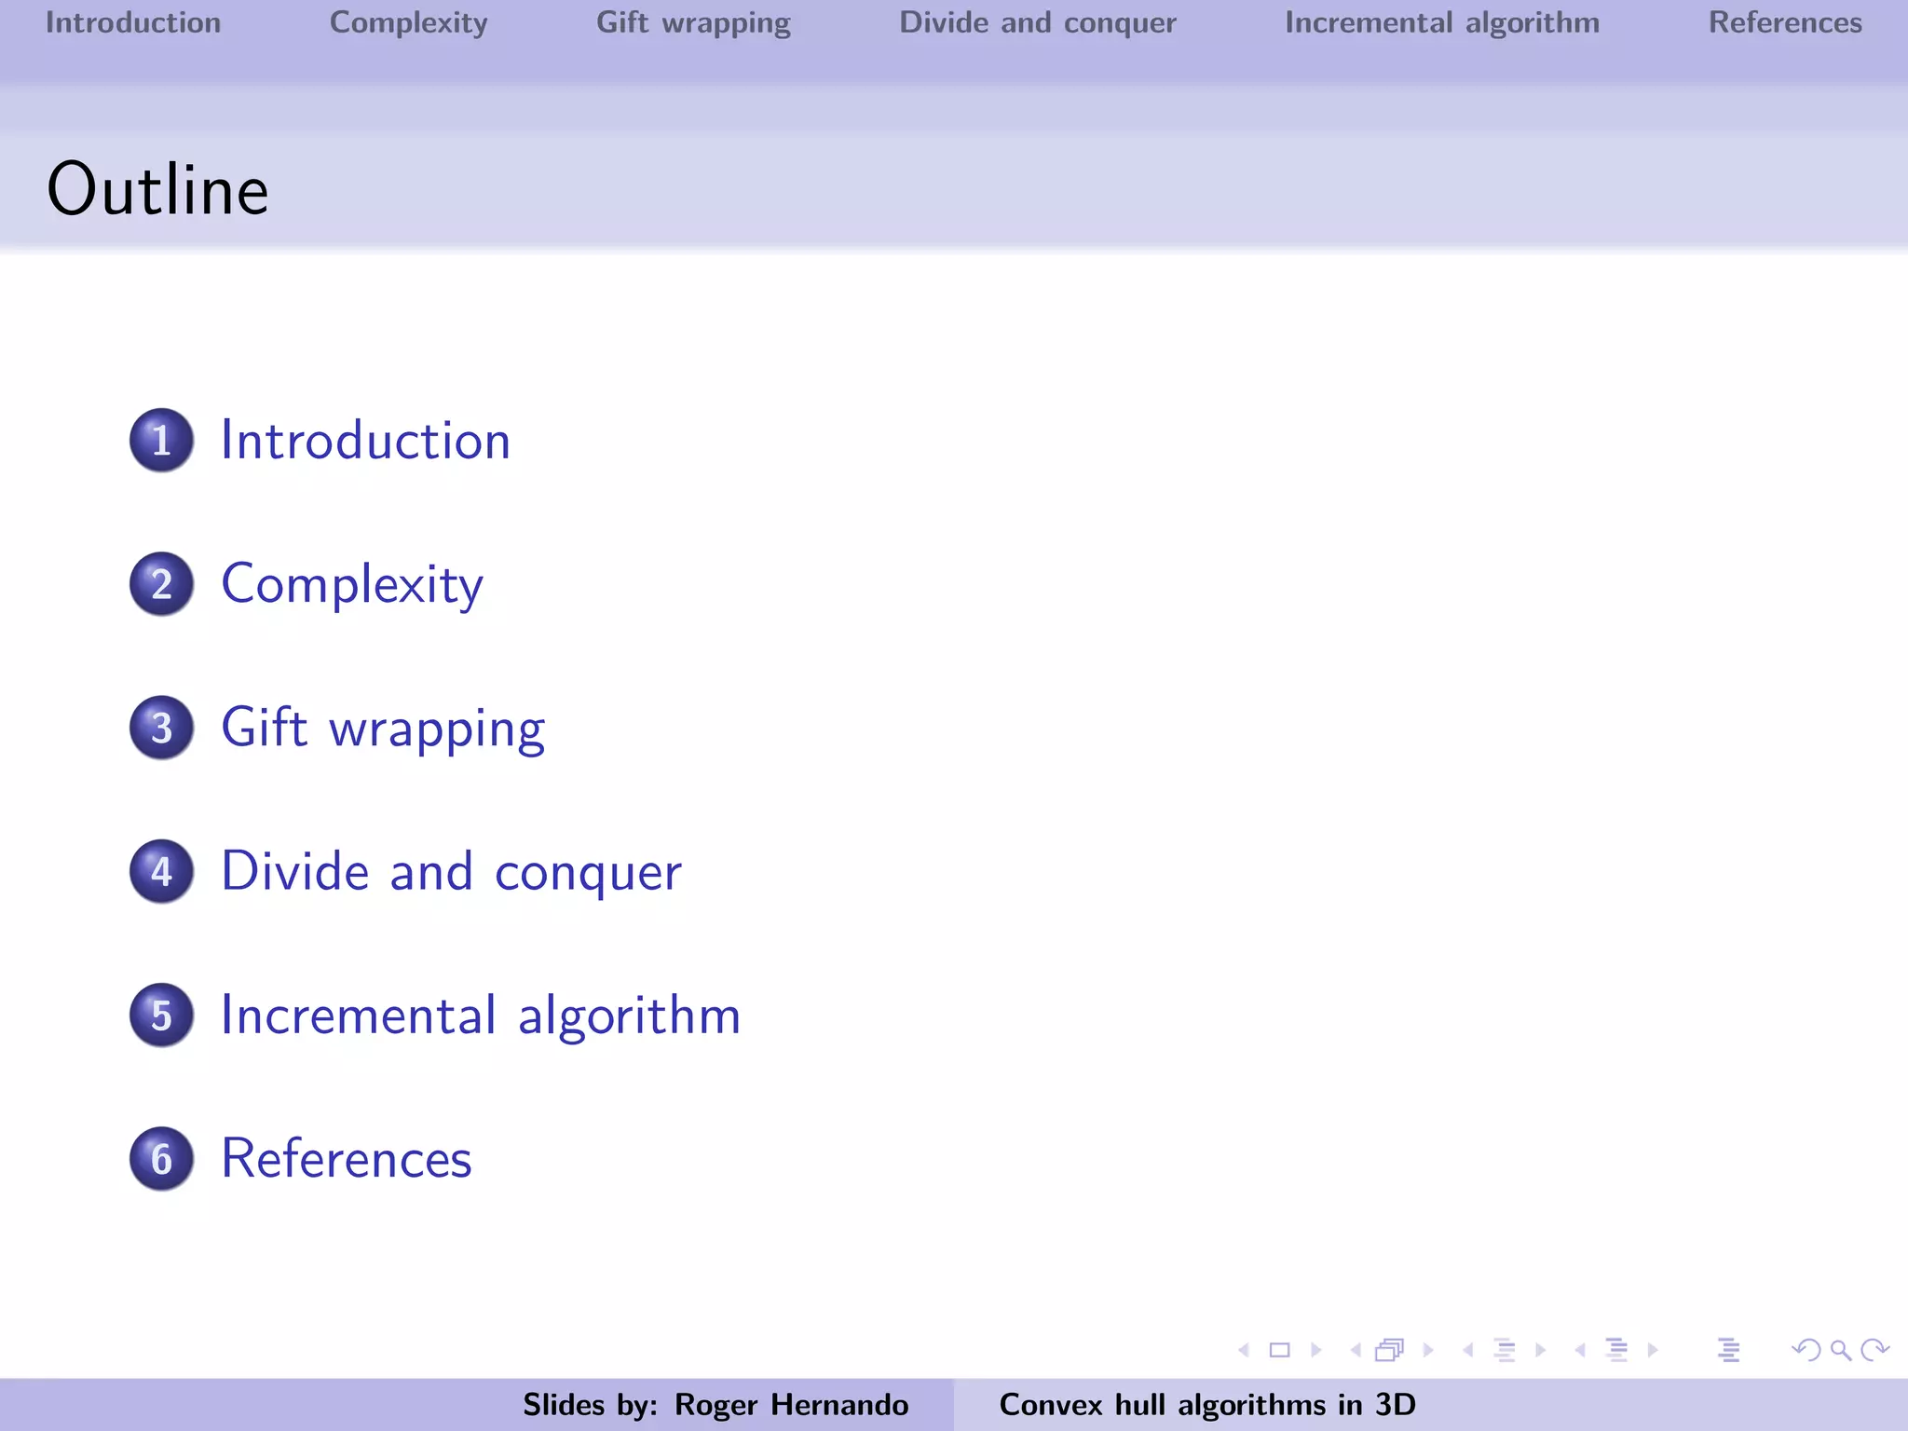Image resolution: width=1908 pixels, height=1431 pixels.
Task: Click 'Convex hull algorithms in 3D' footer title
Action: [x=1207, y=1405]
